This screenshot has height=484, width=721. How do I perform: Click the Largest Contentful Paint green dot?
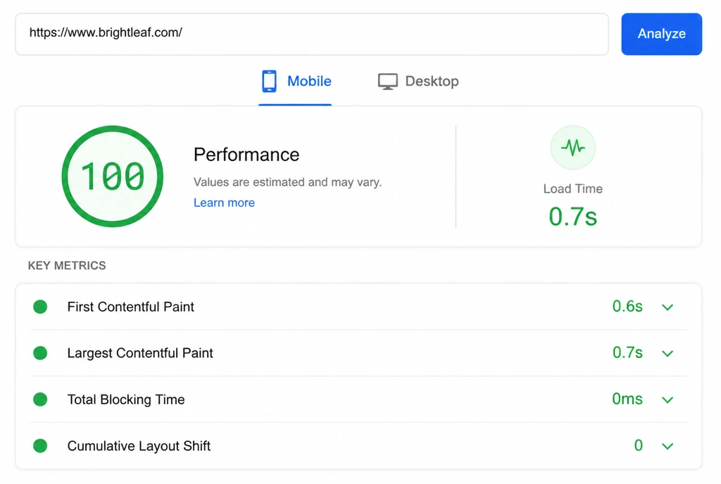(40, 353)
